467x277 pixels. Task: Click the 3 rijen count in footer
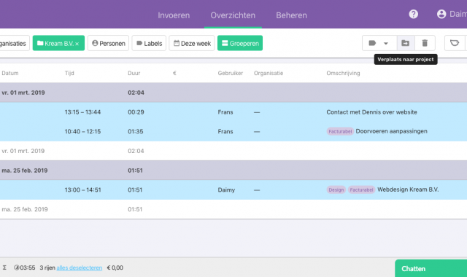(47, 268)
